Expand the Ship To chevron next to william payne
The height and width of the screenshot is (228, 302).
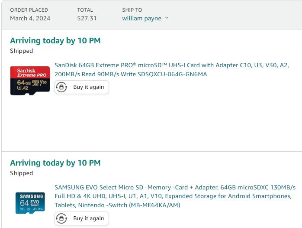(167, 18)
